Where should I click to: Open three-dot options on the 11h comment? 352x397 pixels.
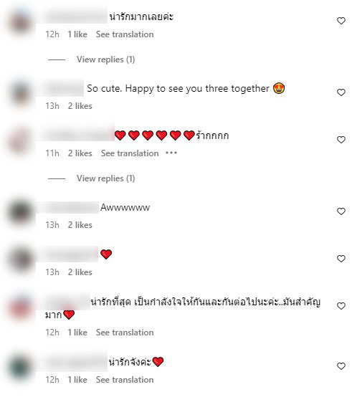click(x=171, y=153)
